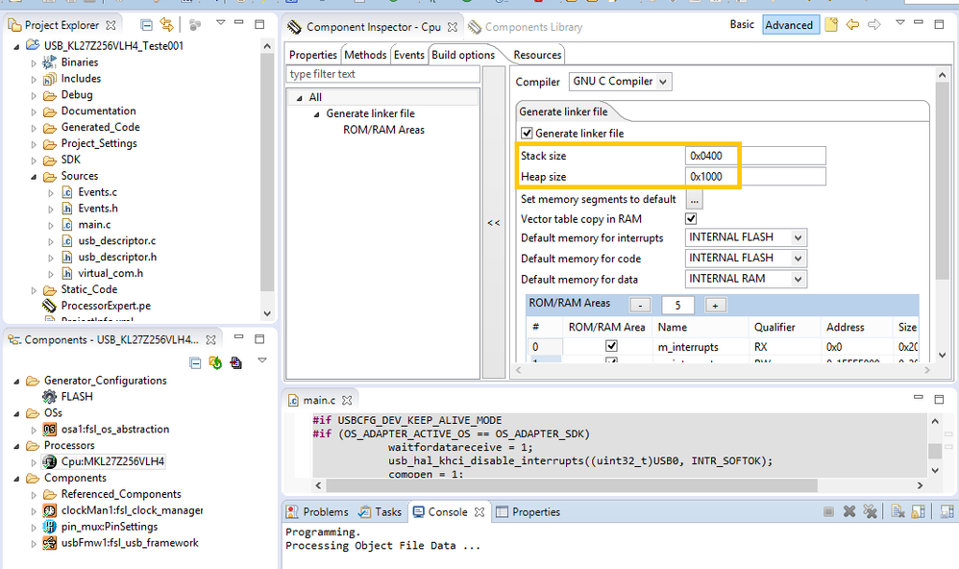Clear the Console output
This screenshot has width=959, height=569.
click(898, 511)
